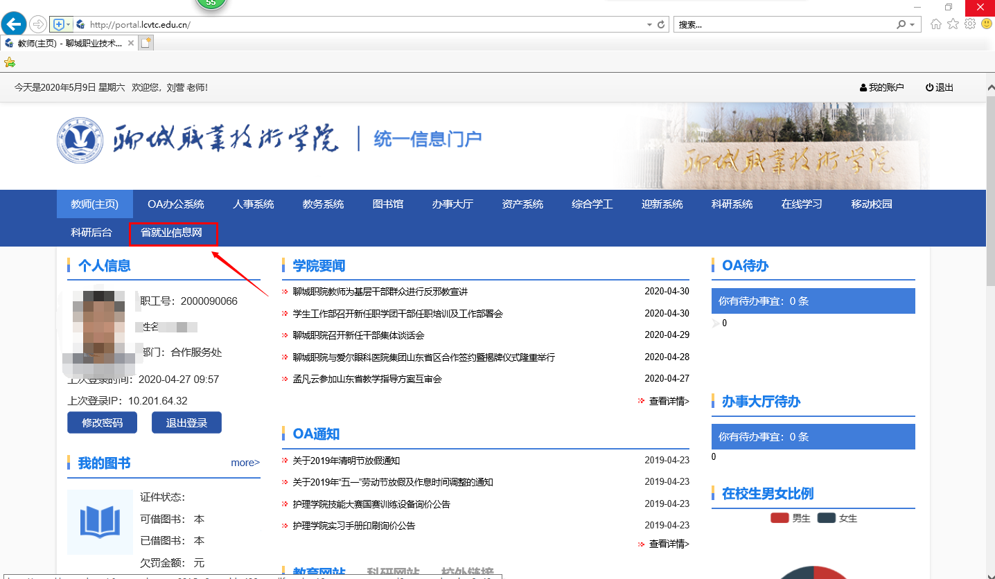Click the add-to-favorites-bar star icon
The height and width of the screenshot is (579, 995).
pyautogui.click(x=10, y=62)
